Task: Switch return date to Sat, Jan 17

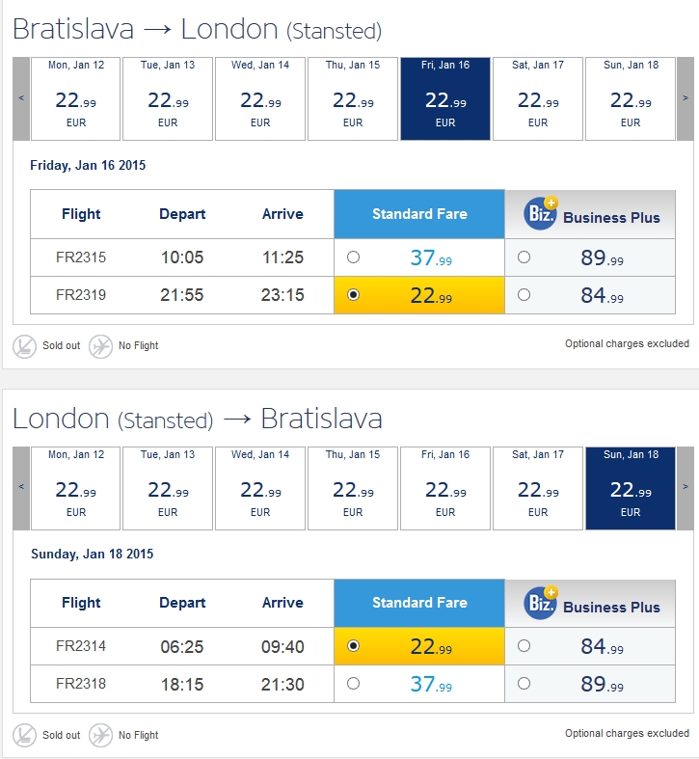Action: coord(538,488)
